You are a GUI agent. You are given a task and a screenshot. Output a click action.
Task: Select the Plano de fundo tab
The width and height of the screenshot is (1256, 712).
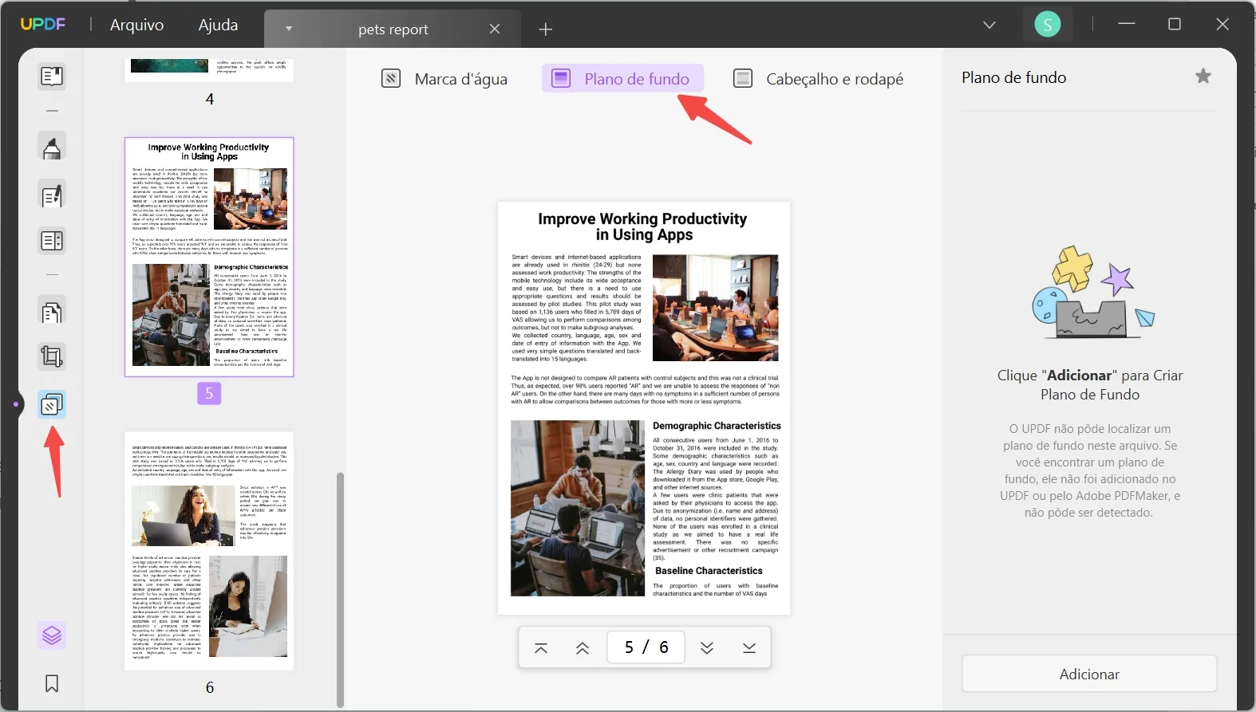[x=622, y=79]
